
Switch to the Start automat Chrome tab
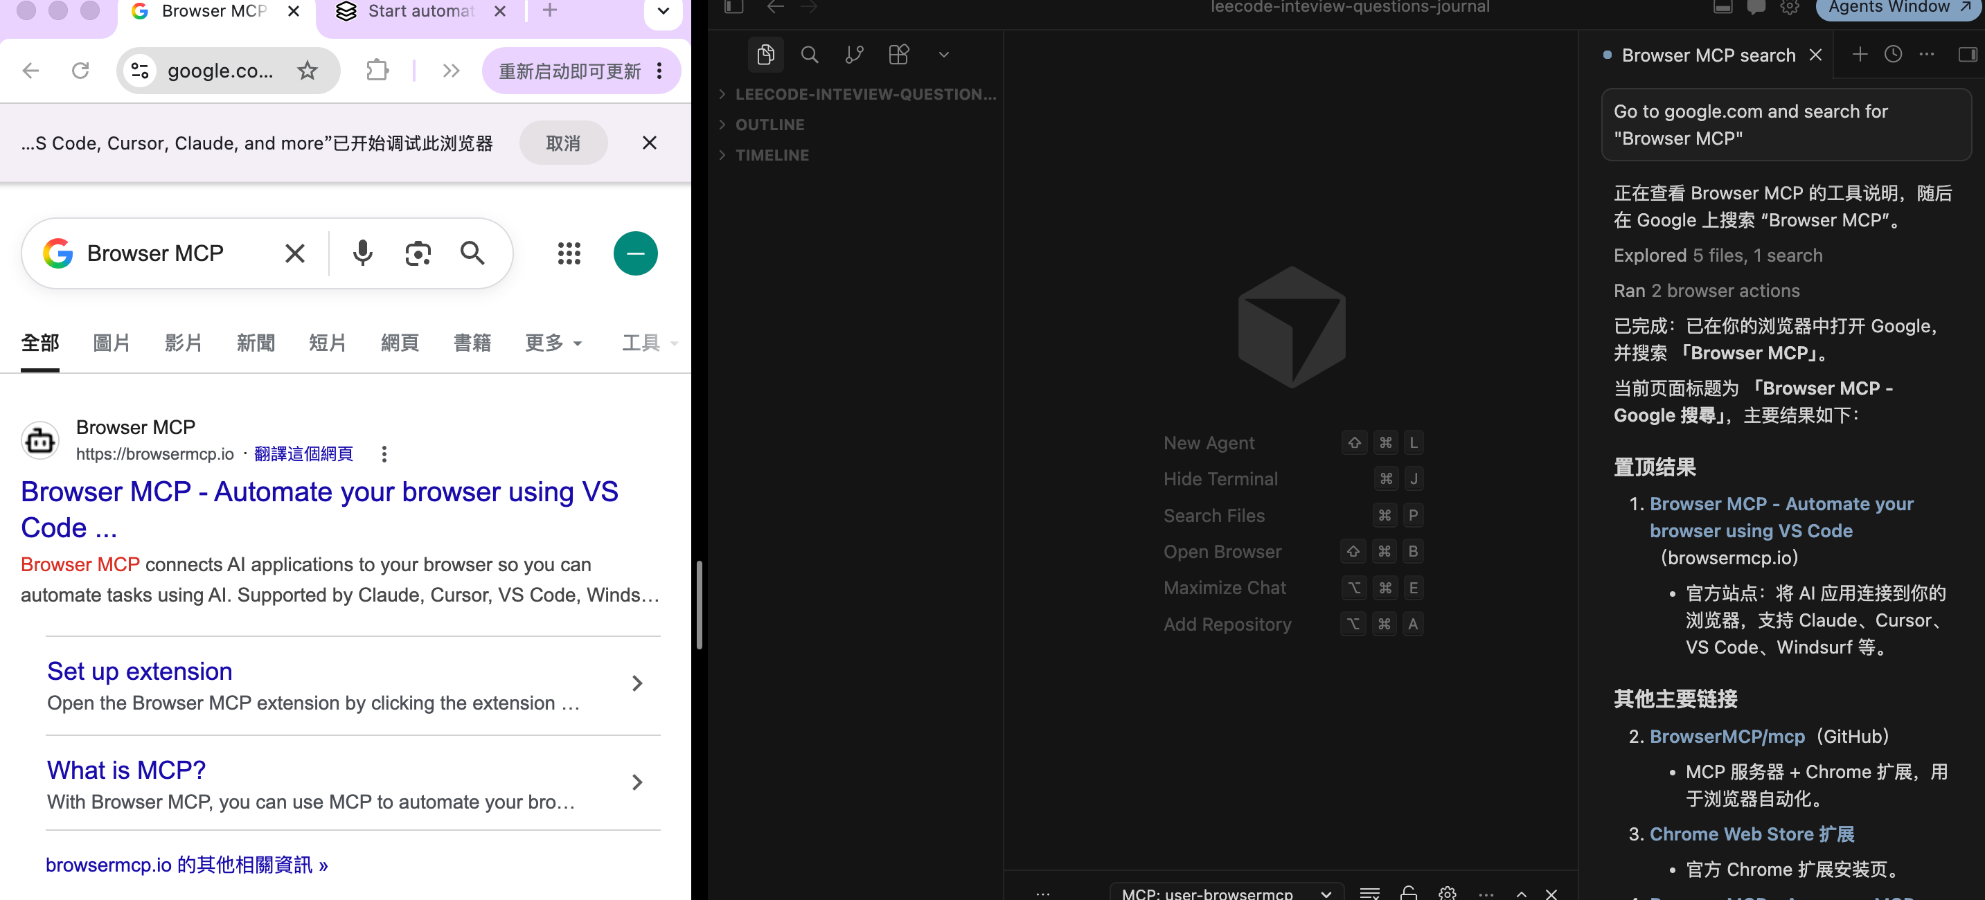420,12
